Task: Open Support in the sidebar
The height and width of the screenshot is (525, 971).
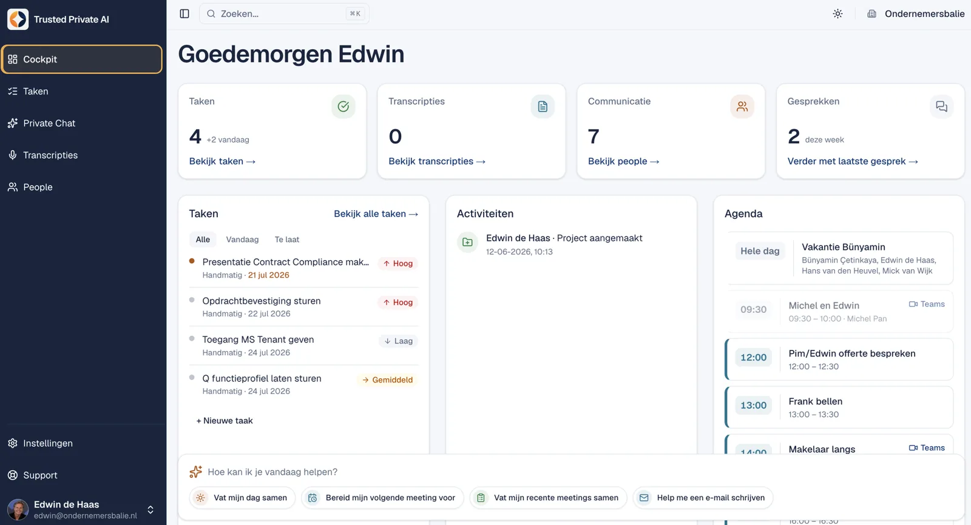Action: 82,475
